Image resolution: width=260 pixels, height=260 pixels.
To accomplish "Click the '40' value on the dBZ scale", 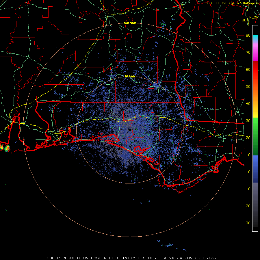I will point(248,104).
